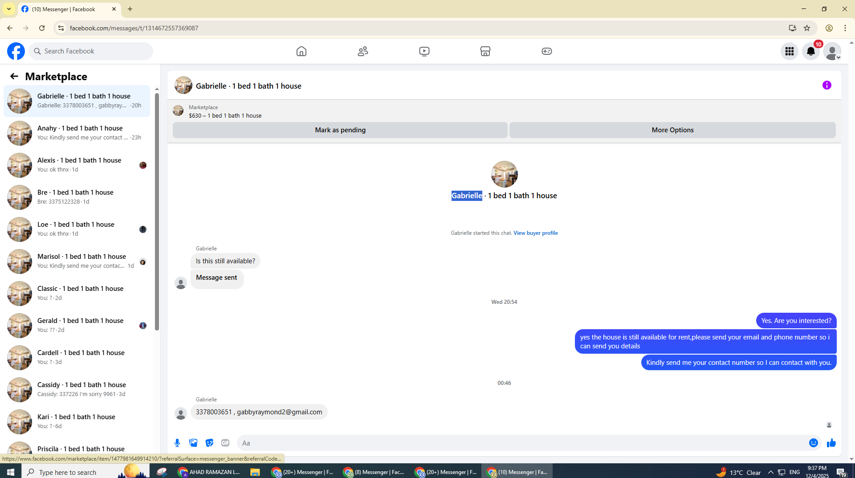Screen dimensions: 855x478
Task: Reload the page
Action: click(42, 28)
